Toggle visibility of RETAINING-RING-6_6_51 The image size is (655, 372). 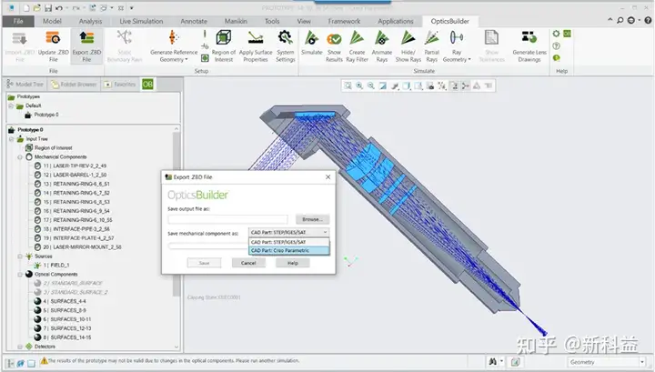37,184
